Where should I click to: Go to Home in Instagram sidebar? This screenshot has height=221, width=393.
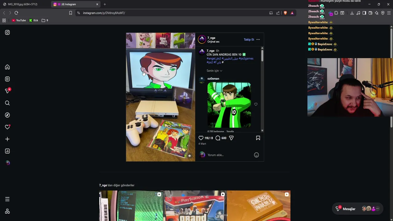(x=7, y=67)
